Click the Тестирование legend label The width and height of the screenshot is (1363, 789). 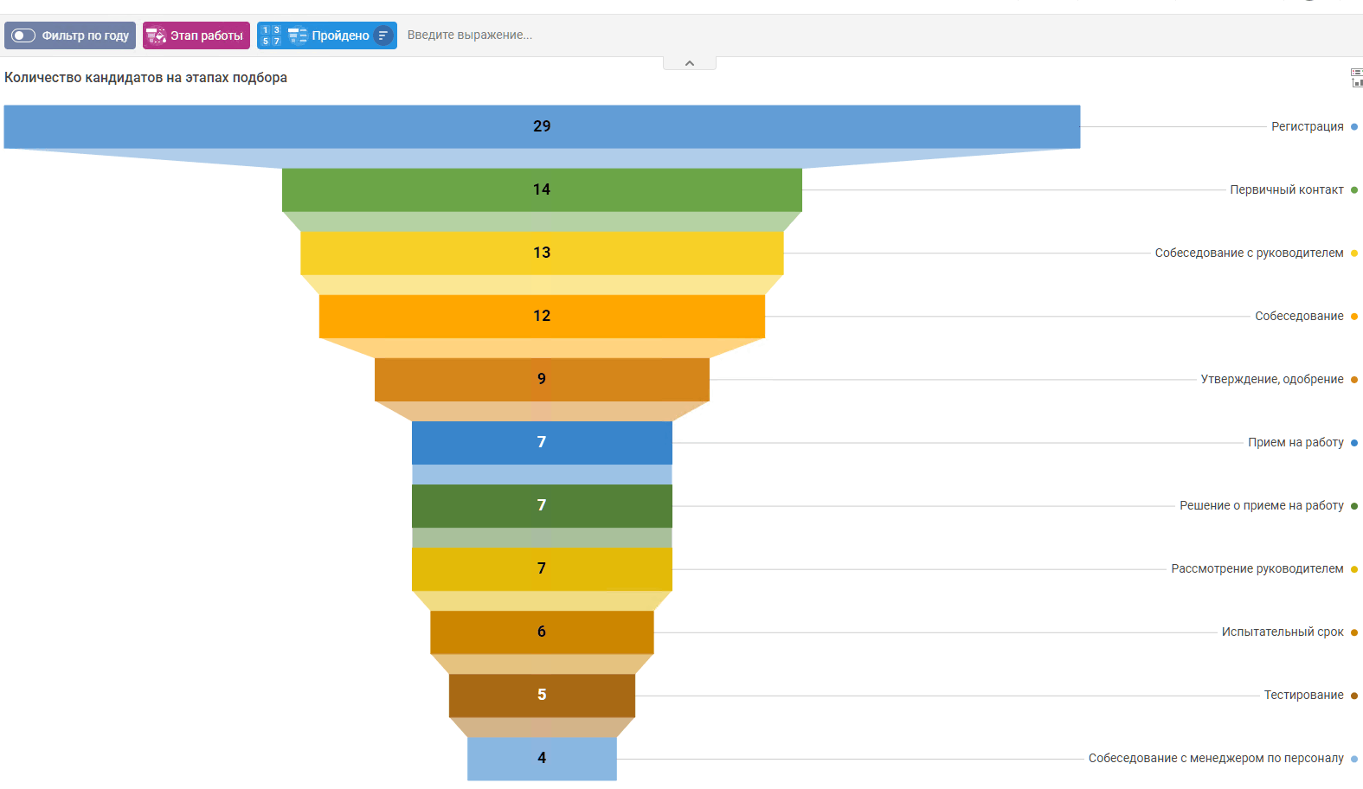(1303, 695)
